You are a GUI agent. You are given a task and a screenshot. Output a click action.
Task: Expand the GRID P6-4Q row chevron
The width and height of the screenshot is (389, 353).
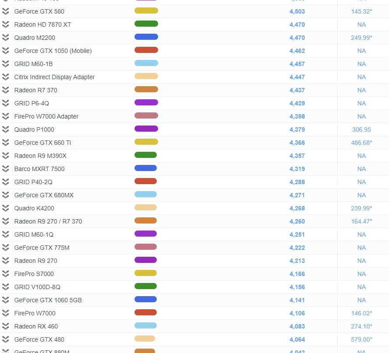pyautogui.click(x=5, y=103)
